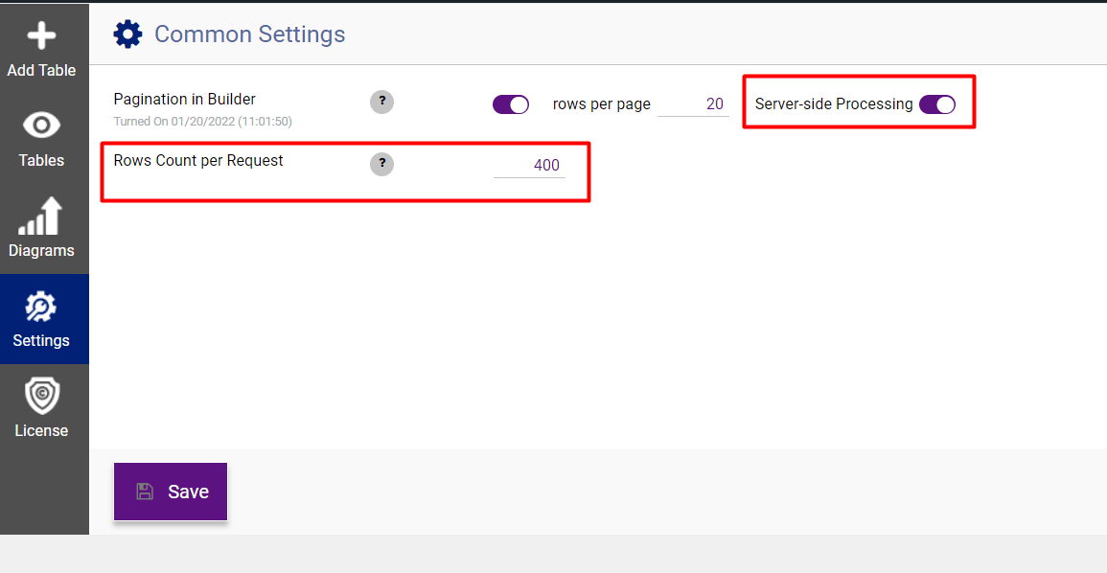The height and width of the screenshot is (573, 1107).
Task: Click the 'Server-side Processing' label text
Action: (x=833, y=104)
